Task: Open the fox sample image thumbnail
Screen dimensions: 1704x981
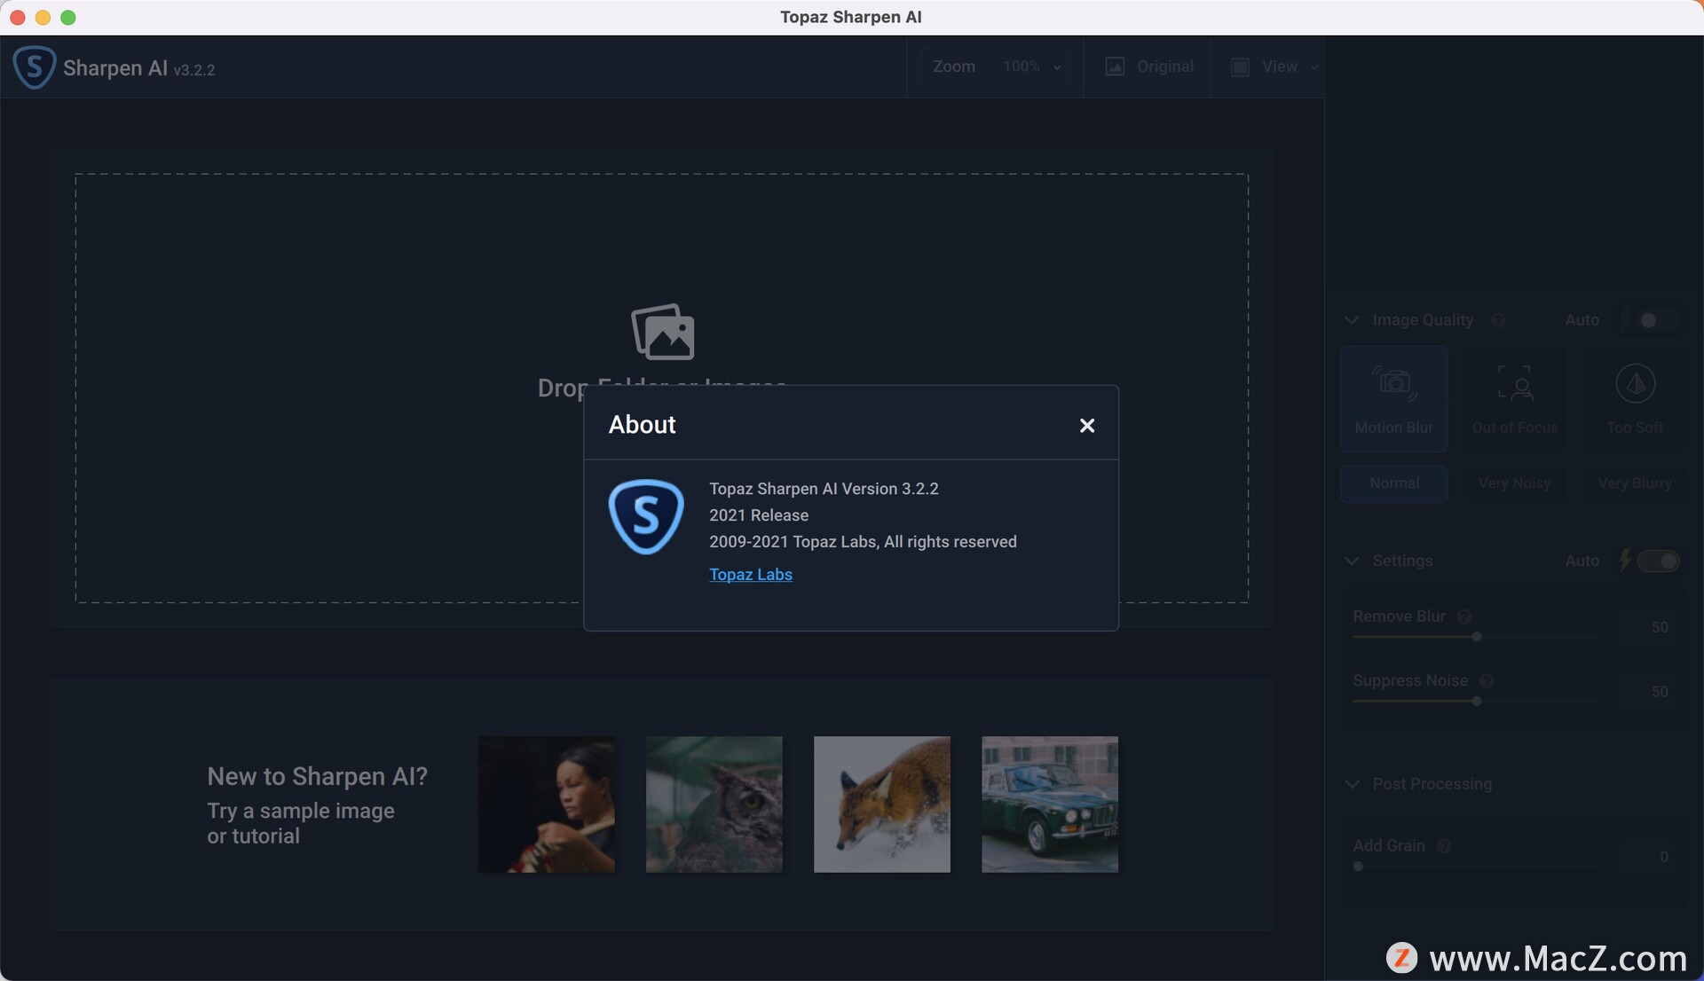Action: [881, 804]
